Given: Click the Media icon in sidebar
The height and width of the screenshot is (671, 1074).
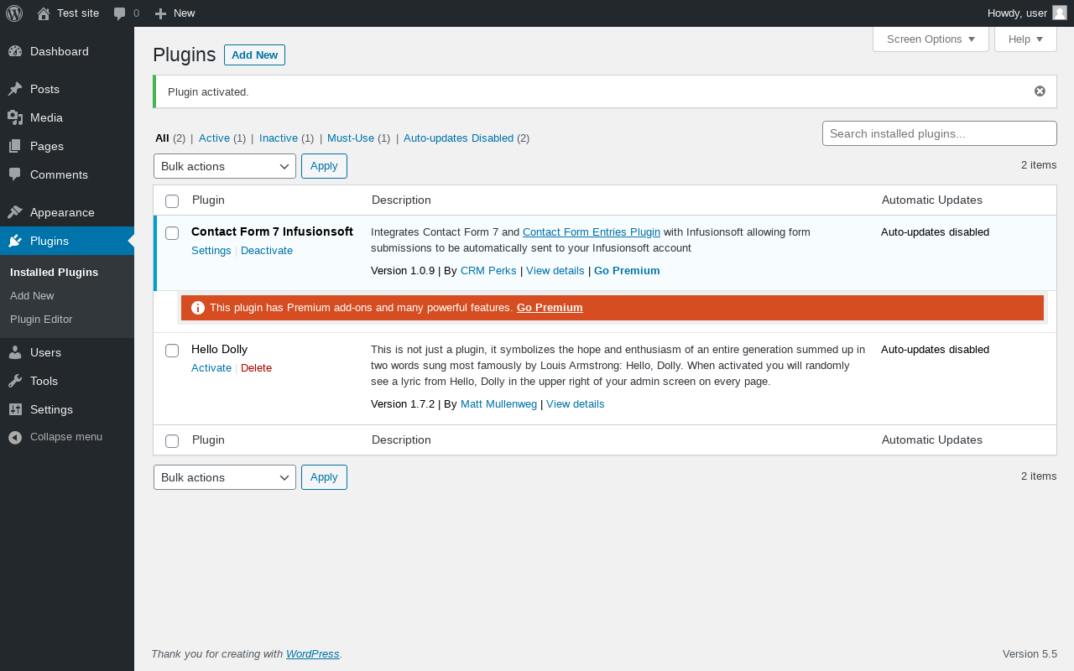Looking at the screenshot, I should [15, 117].
